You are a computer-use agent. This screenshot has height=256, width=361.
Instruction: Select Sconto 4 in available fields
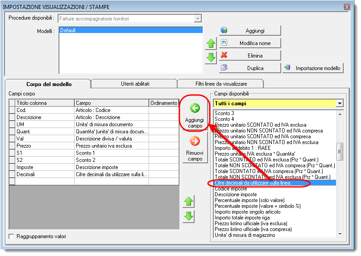coord(275,119)
